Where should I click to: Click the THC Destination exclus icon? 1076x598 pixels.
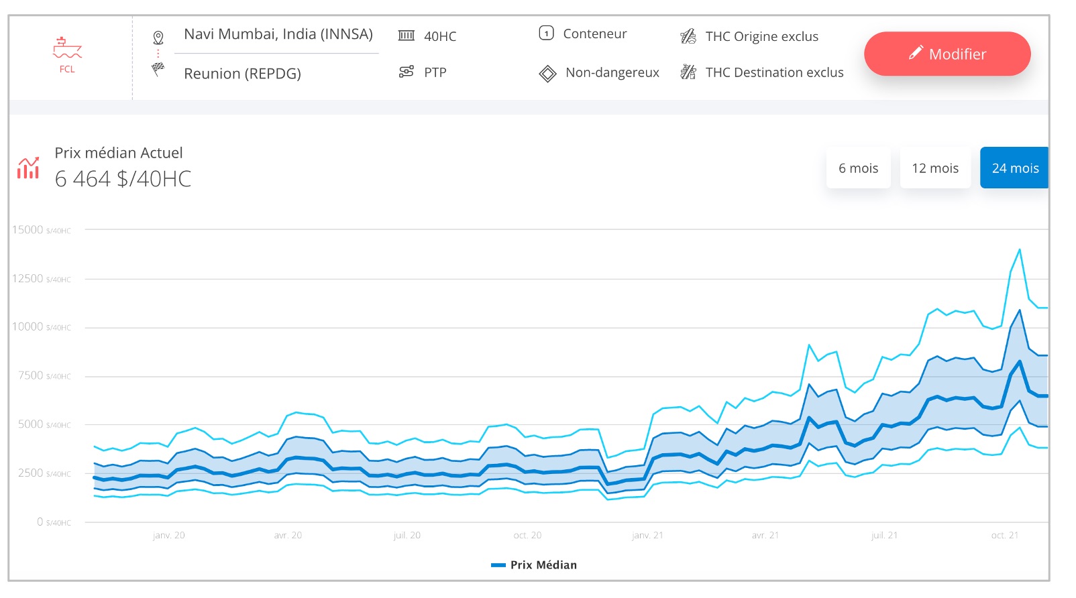pos(688,72)
